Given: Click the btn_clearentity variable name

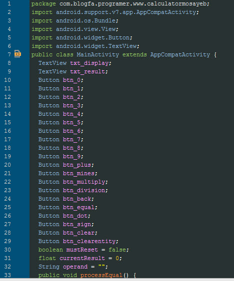Looking at the screenshot, I should pyautogui.click(x=89, y=241).
